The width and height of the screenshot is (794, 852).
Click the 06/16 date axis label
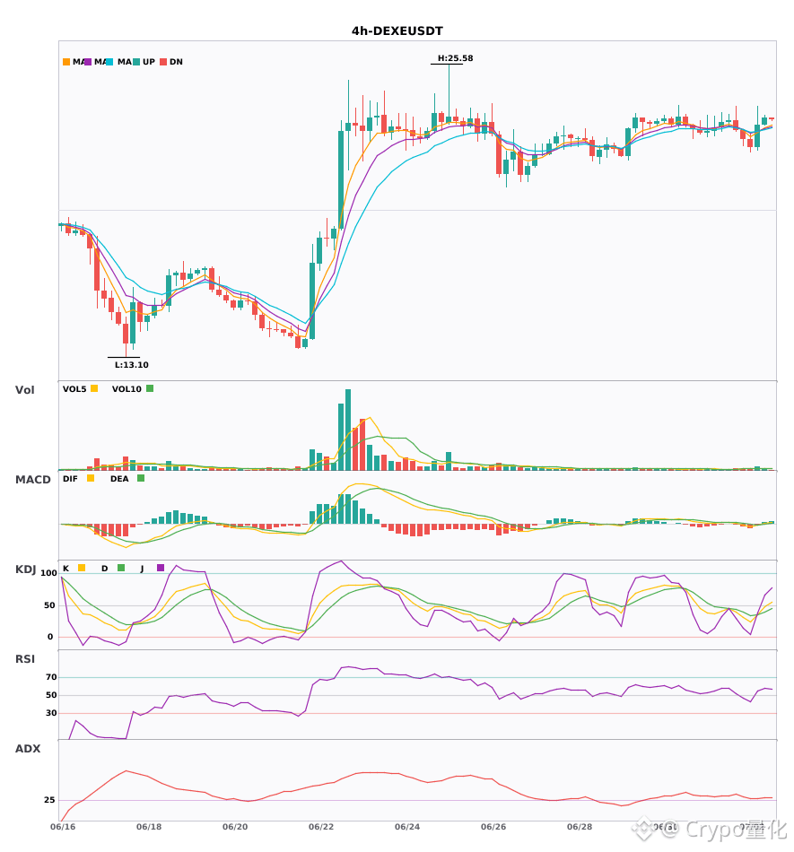coord(63,827)
